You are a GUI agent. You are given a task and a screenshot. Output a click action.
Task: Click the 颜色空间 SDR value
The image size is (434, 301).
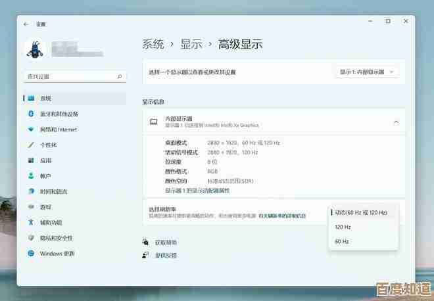[x=230, y=181]
